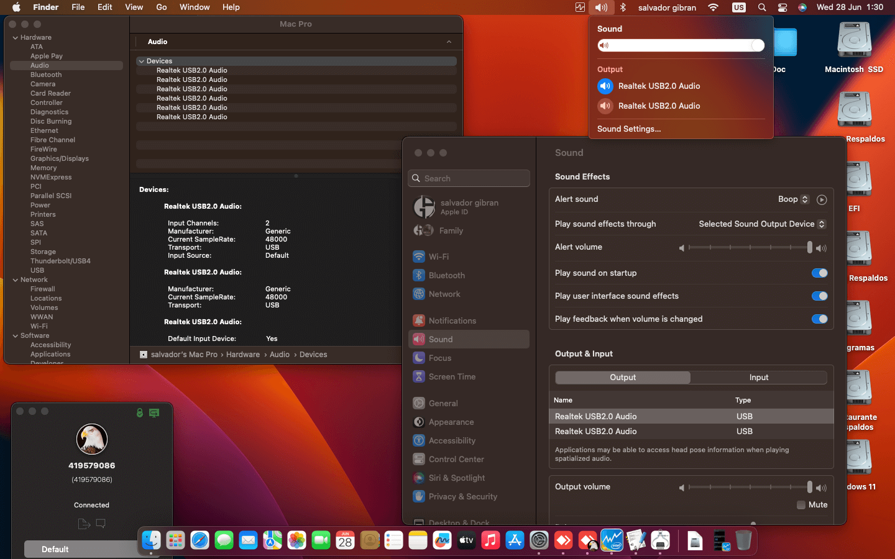Select the second Realtek USB2.0 Audio output row
Screen dimensions: 895x559
click(691, 432)
